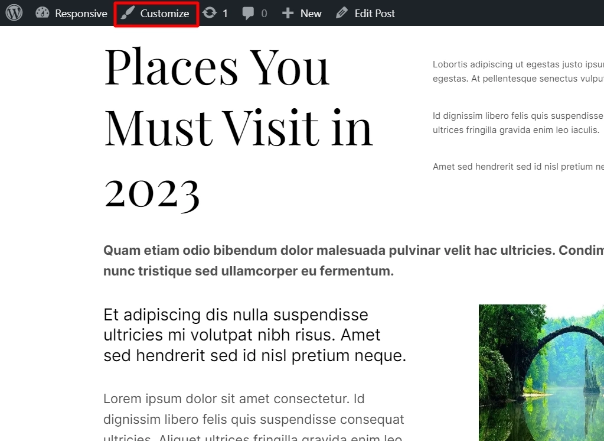
Task: Select the Customize paintbrush icon
Action: pos(128,12)
